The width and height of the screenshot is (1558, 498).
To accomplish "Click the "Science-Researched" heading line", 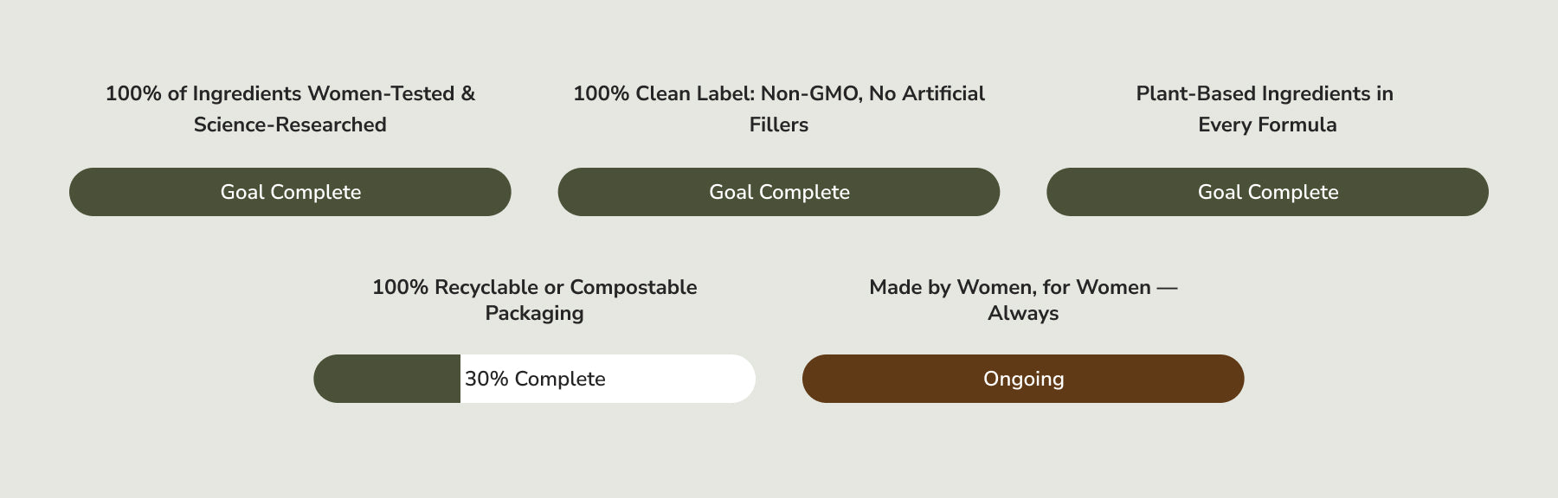I will (x=290, y=124).
